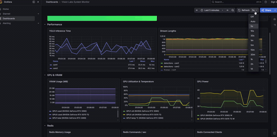Select 10s refresh interval
This screenshot has height=137, width=277.
point(253,31)
